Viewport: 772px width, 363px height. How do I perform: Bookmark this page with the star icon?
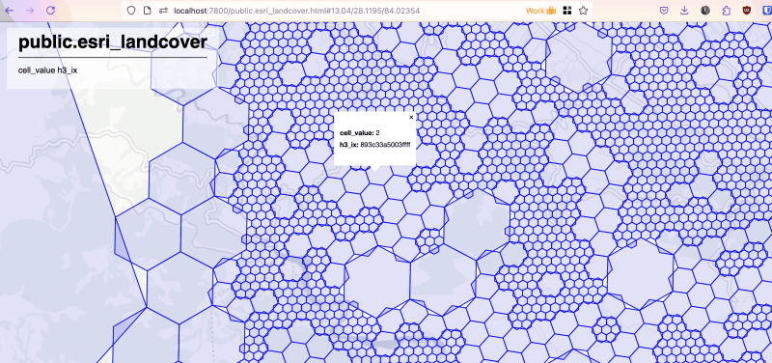coord(584,11)
